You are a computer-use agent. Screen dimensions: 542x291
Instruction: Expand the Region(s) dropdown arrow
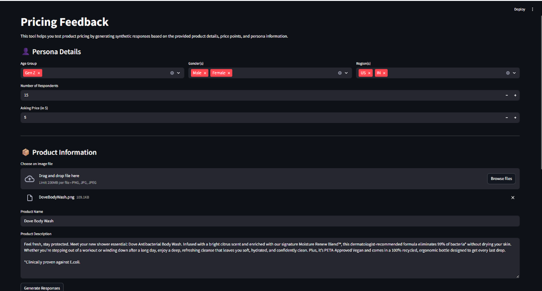[x=514, y=73]
